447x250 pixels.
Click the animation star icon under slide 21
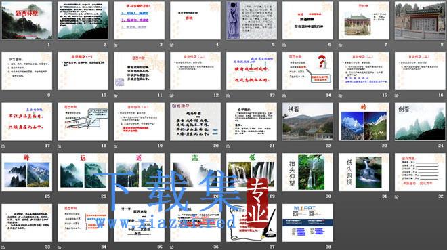(228, 146)
